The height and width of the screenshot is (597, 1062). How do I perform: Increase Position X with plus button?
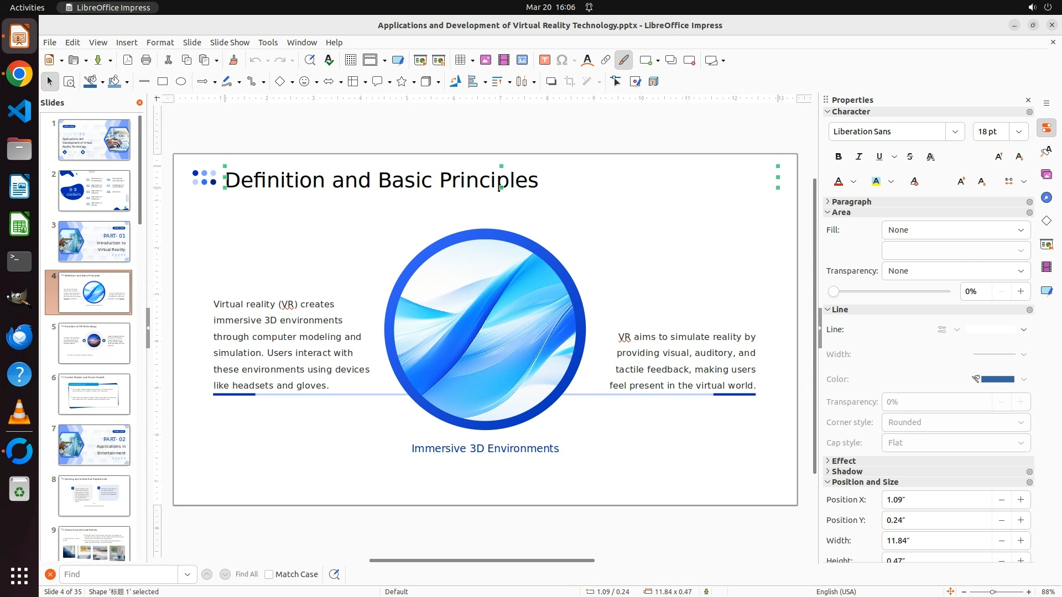click(x=1021, y=500)
